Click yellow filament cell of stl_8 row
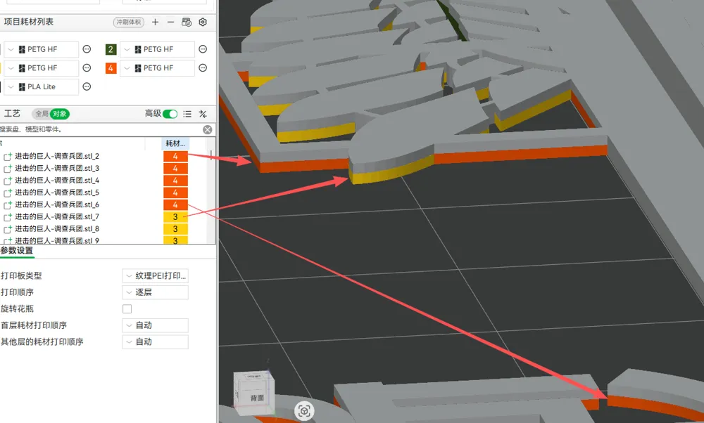 (x=175, y=228)
